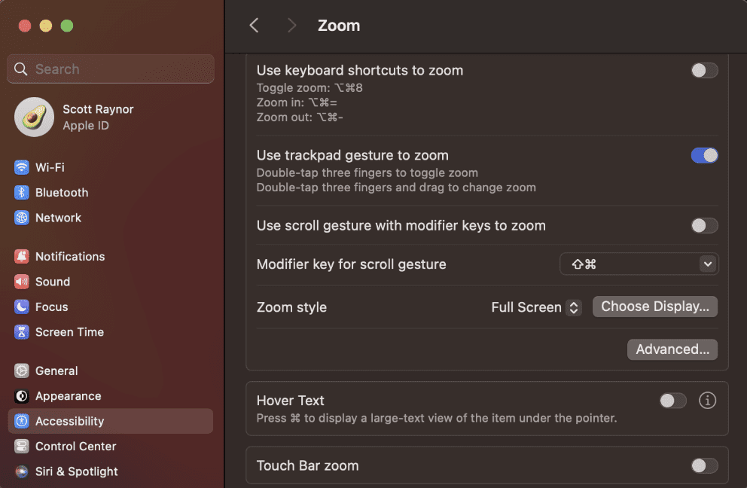
Task: Click the Choose Display button
Action: (x=654, y=306)
